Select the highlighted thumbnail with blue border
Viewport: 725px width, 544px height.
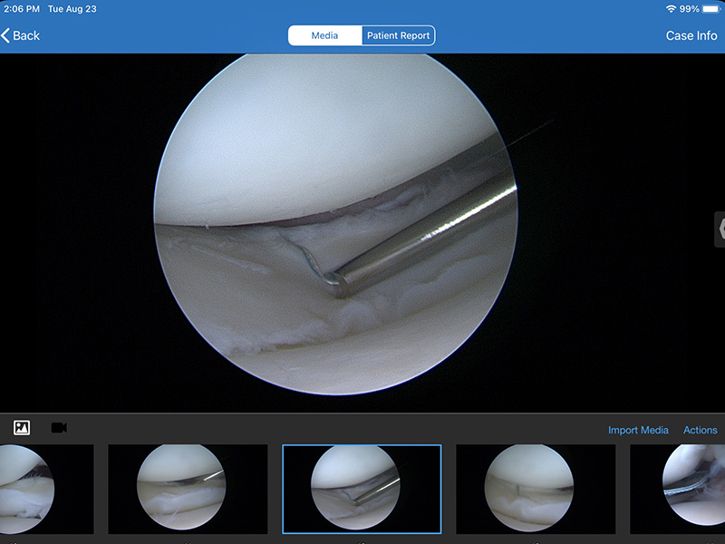pyautogui.click(x=362, y=489)
